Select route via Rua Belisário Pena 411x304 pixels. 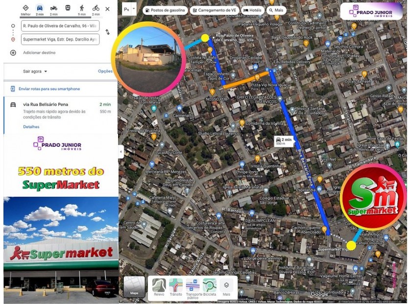(x=61, y=115)
